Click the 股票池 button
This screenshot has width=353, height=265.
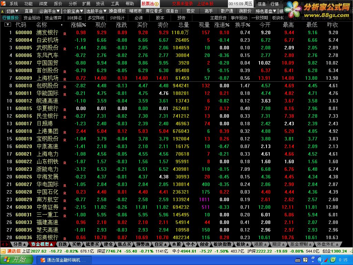pyautogui.click(x=150, y=3)
